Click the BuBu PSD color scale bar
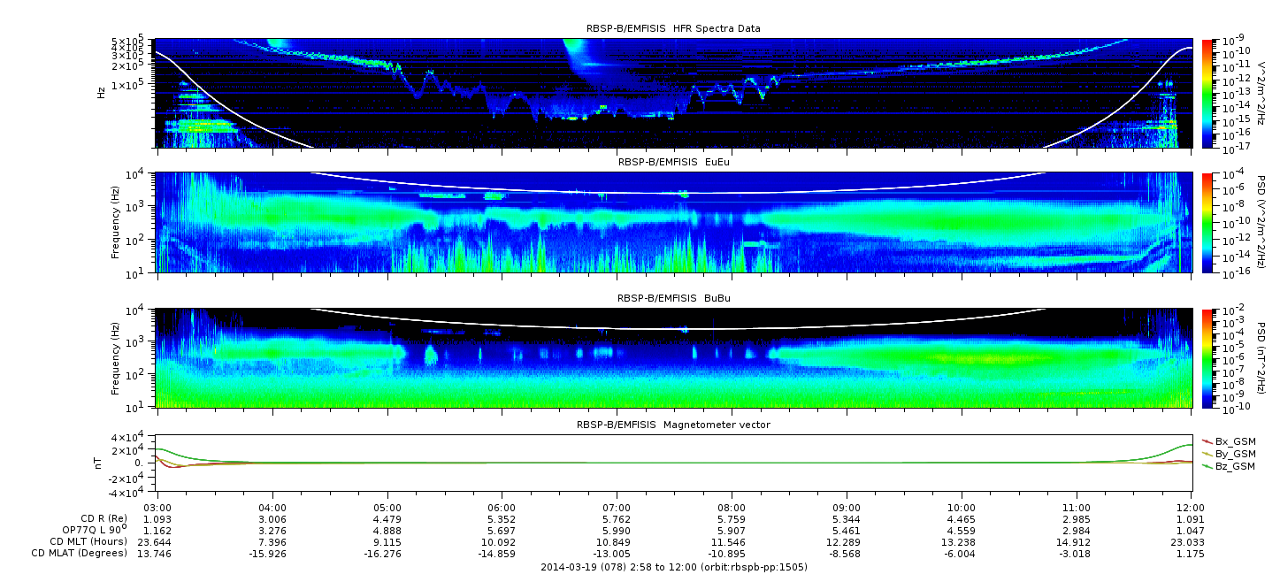1280x582 pixels. click(1206, 358)
